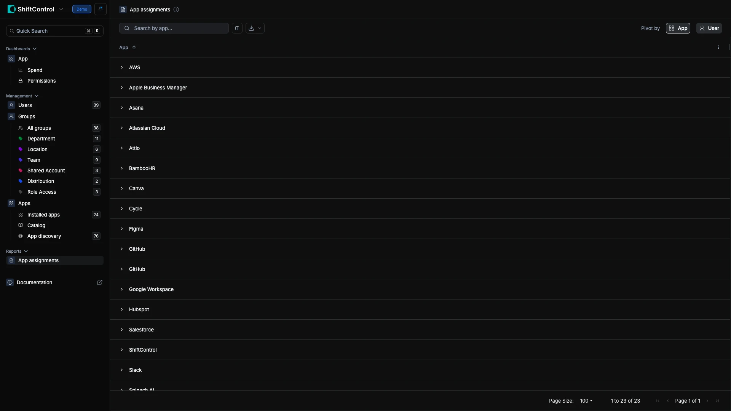Switch pivot to App
The image size is (731, 411).
tap(678, 28)
